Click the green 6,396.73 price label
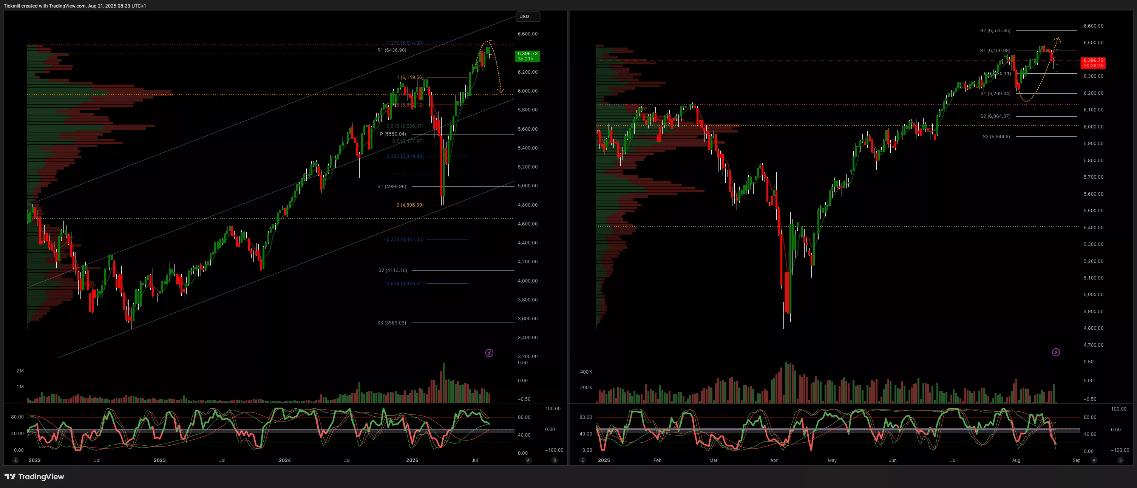This screenshot has width=1137, height=488. [x=527, y=56]
